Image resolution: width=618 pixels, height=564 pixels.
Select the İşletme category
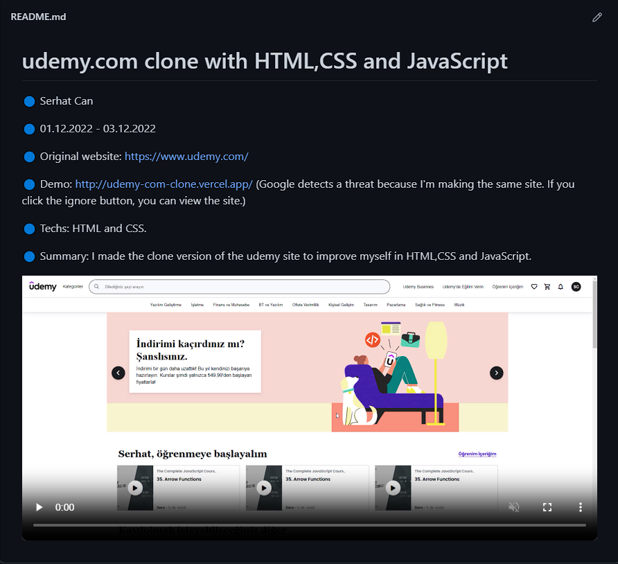pos(197,305)
